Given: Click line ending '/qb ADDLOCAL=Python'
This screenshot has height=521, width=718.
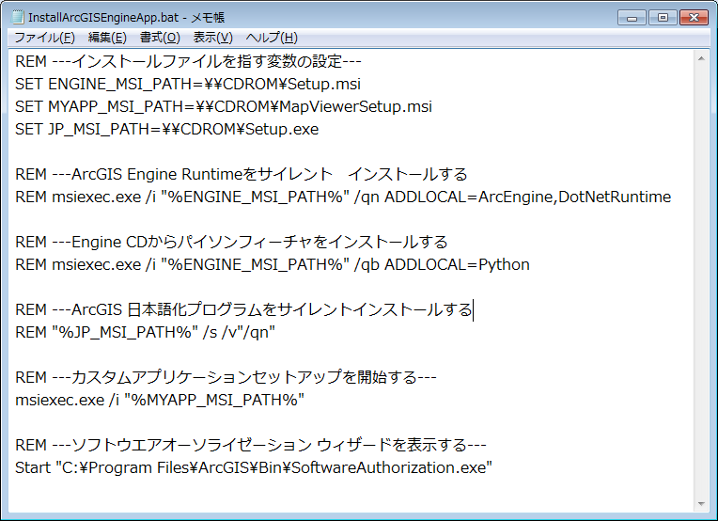Looking at the screenshot, I should coord(273,264).
